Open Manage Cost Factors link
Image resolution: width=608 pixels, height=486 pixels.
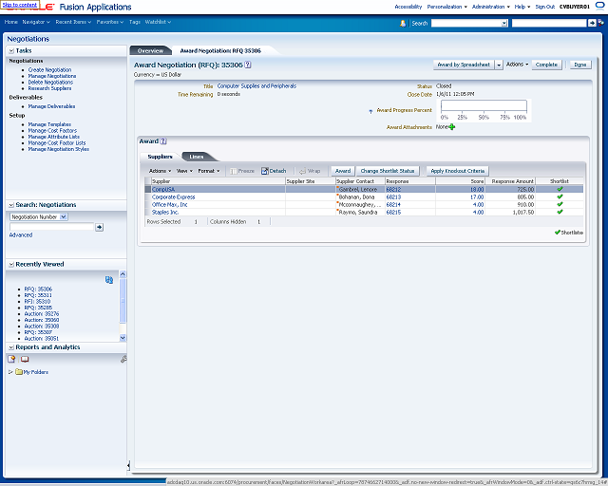pyautogui.click(x=52, y=131)
